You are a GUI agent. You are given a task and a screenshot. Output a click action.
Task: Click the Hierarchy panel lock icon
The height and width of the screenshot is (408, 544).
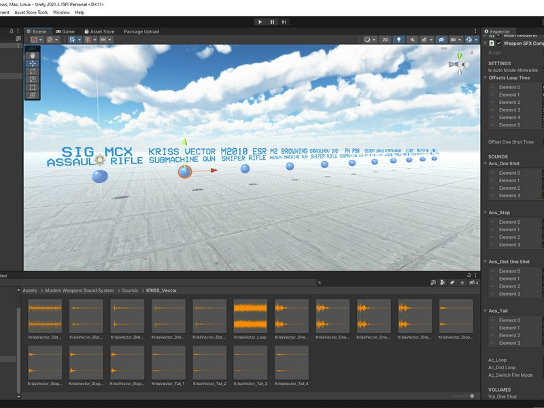click(11, 31)
